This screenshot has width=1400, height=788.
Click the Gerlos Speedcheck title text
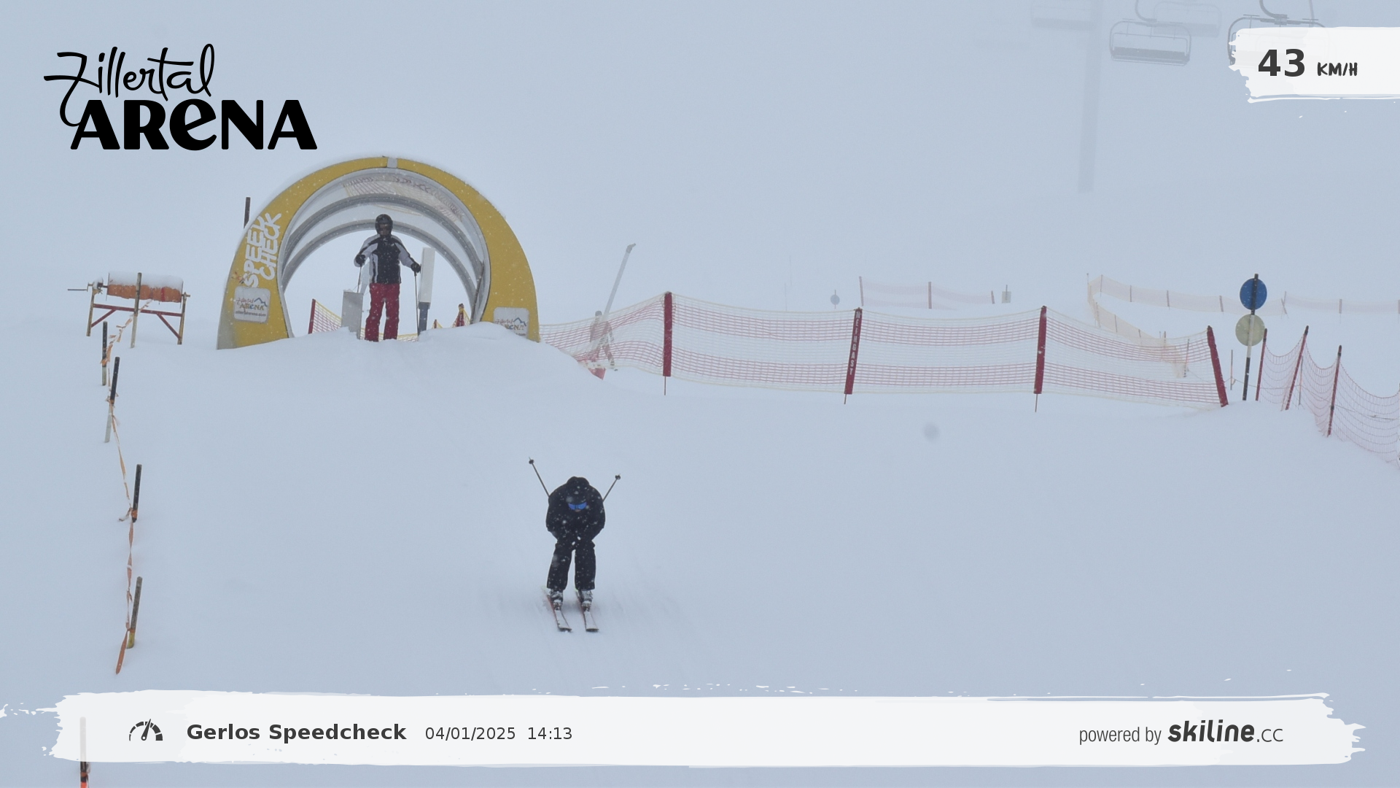296,733
